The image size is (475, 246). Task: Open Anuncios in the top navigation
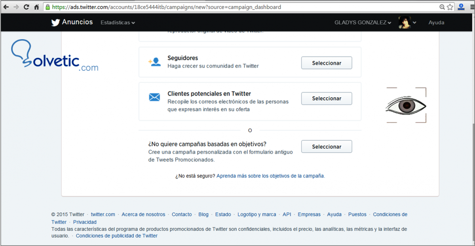(77, 22)
